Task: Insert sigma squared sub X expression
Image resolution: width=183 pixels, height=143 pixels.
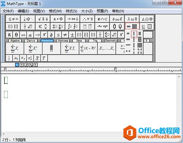Action: click(x=30, y=58)
